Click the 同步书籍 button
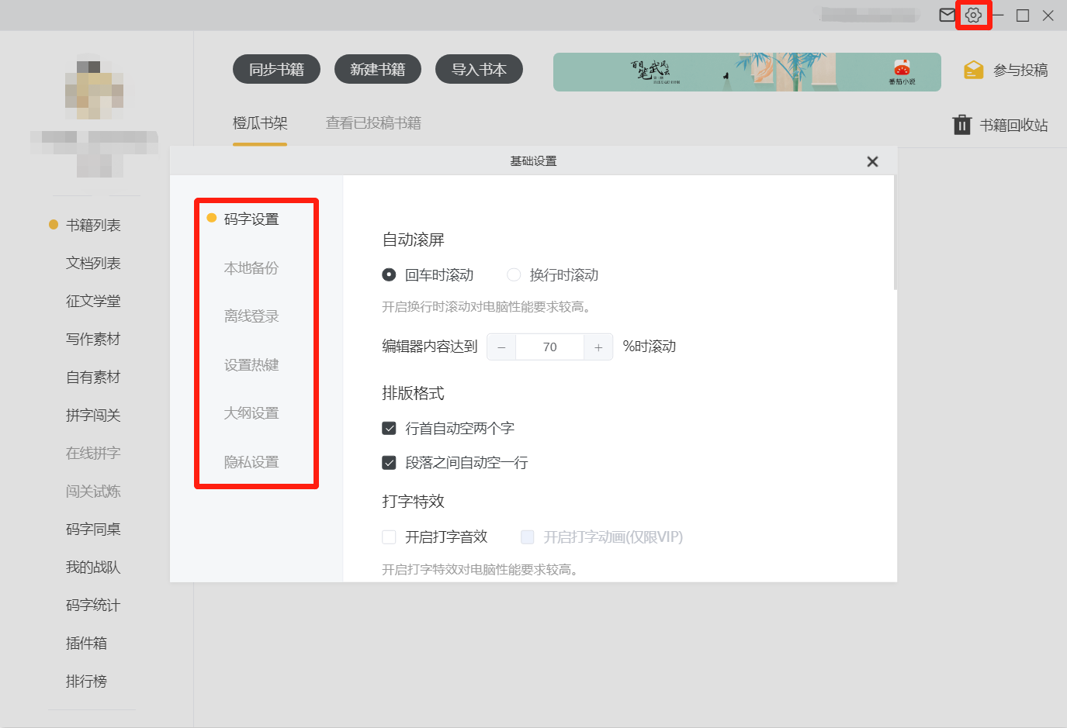 [x=276, y=69]
